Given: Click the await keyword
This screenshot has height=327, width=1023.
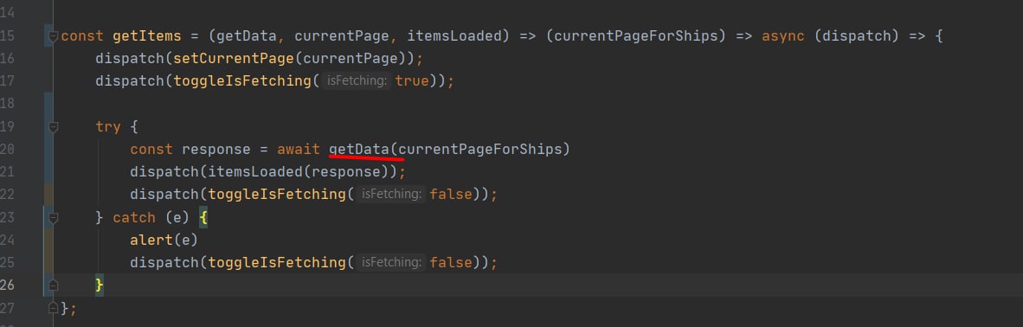Looking at the screenshot, I should (298, 150).
